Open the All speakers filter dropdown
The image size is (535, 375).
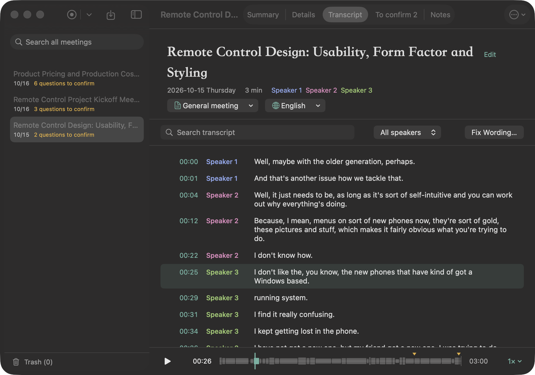click(407, 132)
